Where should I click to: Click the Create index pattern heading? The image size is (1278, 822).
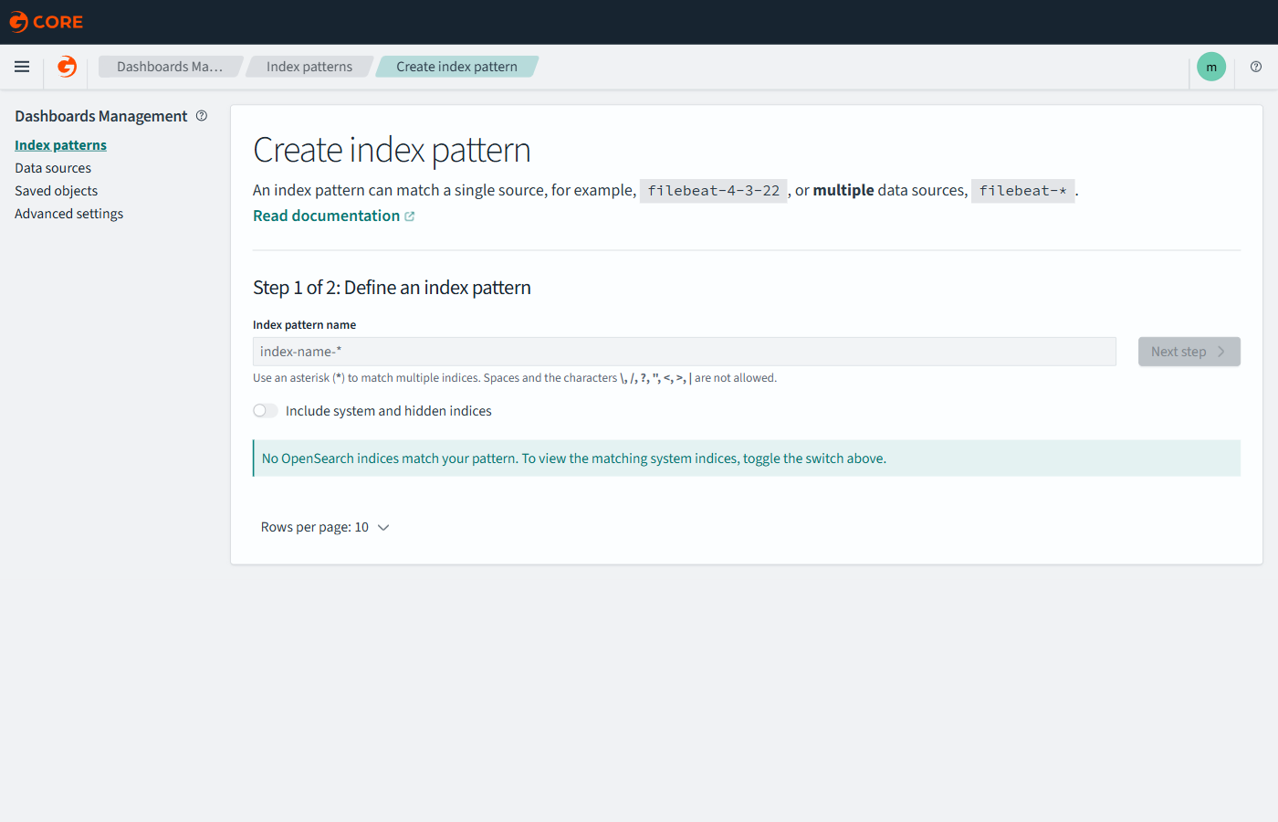(392, 150)
